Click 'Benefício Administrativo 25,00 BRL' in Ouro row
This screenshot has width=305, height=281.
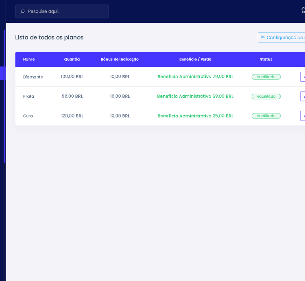pyautogui.click(x=195, y=116)
